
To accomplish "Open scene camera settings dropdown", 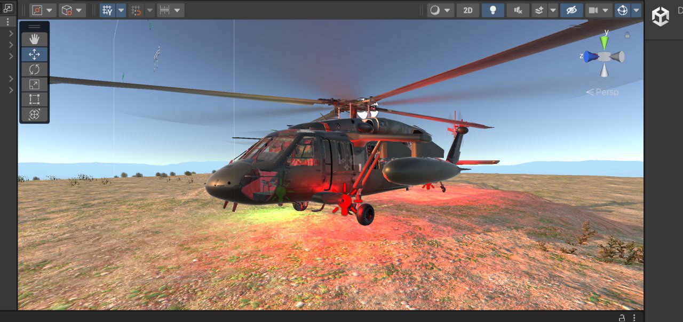I will (x=599, y=10).
